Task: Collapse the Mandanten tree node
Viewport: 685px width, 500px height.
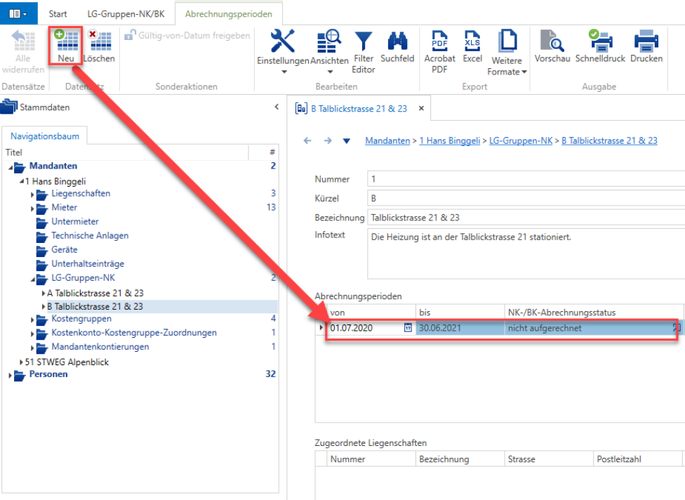Action: click(11, 167)
